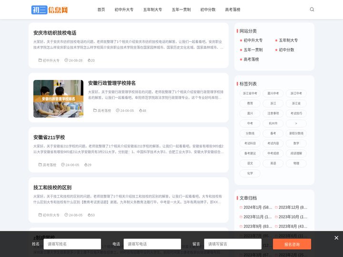Click the 嘉兴中考 tag

click(273, 93)
